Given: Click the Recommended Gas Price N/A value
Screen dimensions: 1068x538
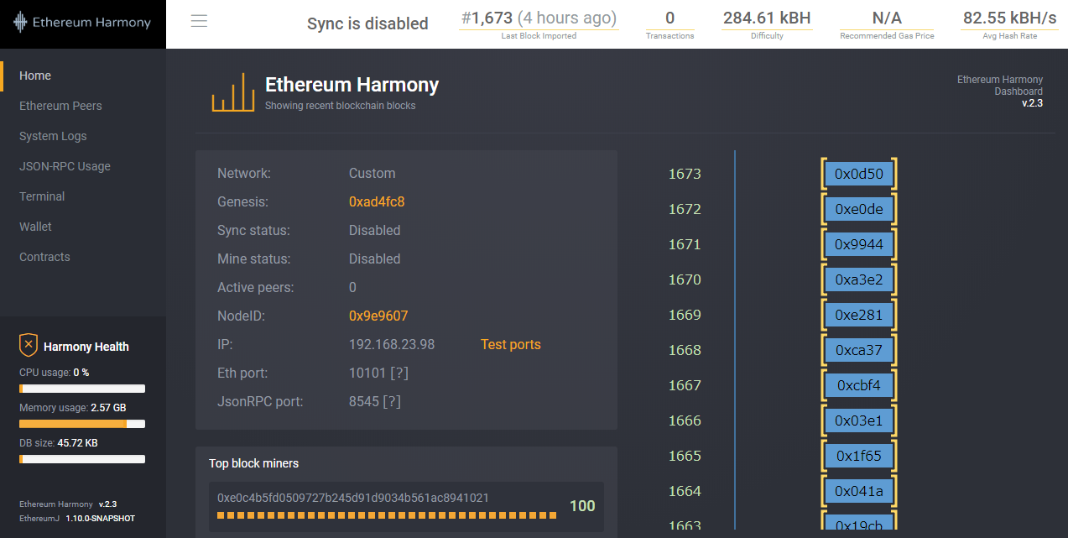Looking at the screenshot, I should (x=887, y=18).
